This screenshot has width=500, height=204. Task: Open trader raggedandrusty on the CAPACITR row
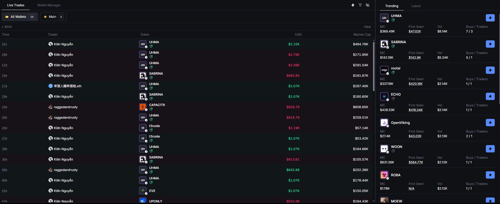(x=66, y=107)
